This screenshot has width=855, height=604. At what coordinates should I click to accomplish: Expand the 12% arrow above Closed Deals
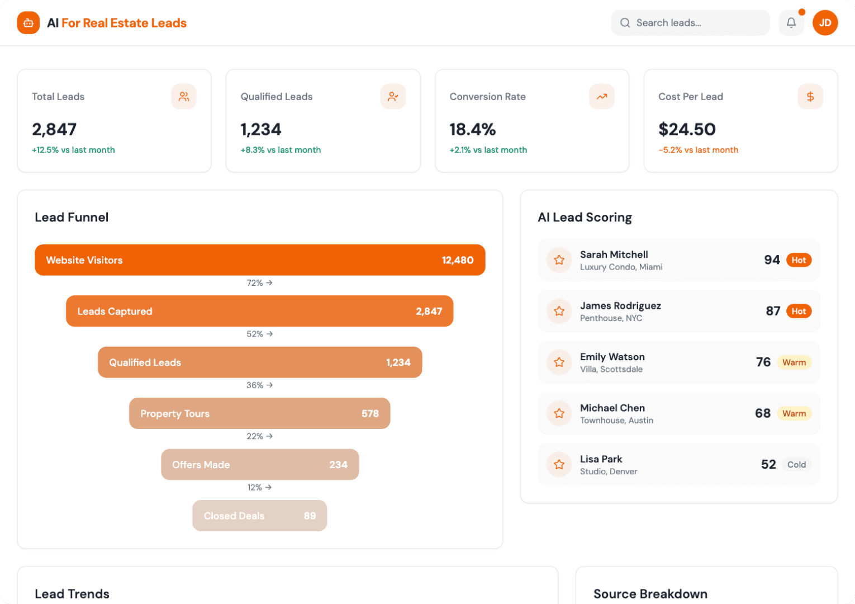click(259, 487)
